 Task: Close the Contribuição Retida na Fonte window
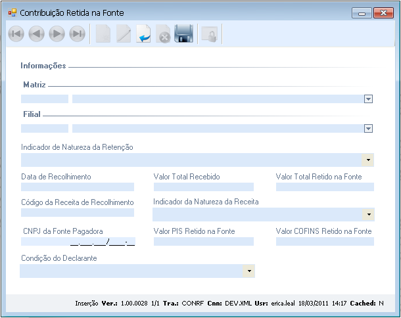point(383,12)
